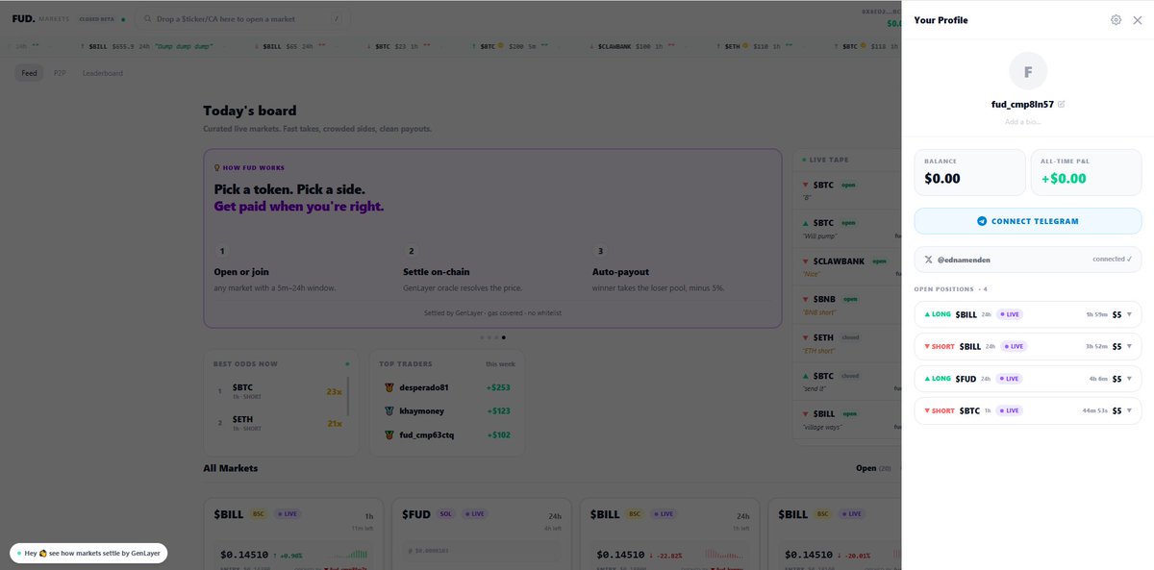1154x570 pixels.
Task: Expand the SHORT $BTC position chevron
Action: [1129, 410]
